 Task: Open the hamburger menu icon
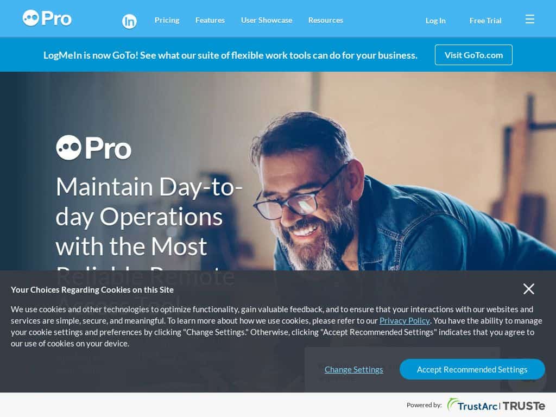pos(530,19)
